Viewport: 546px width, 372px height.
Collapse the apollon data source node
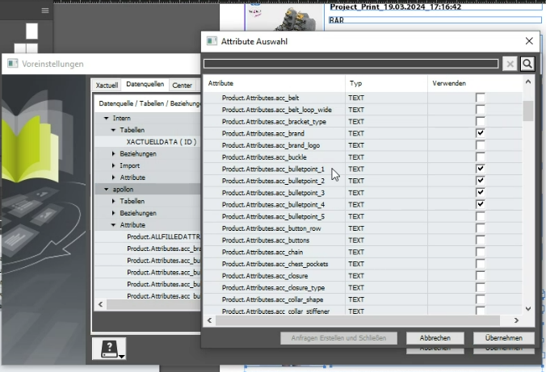click(106, 189)
